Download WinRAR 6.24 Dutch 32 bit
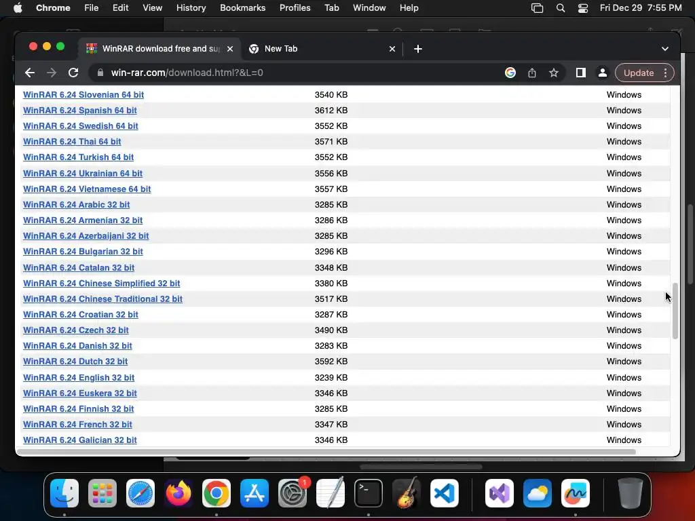 [75, 362]
